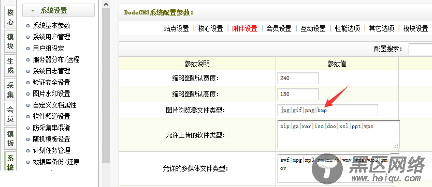Switch to 互动设置 tab
Screen dimensions: 432x187
(x=313, y=28)
